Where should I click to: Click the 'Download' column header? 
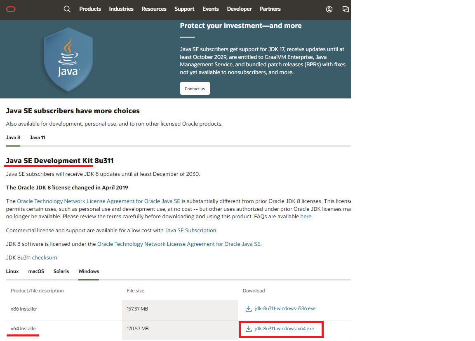pos(254,291)
